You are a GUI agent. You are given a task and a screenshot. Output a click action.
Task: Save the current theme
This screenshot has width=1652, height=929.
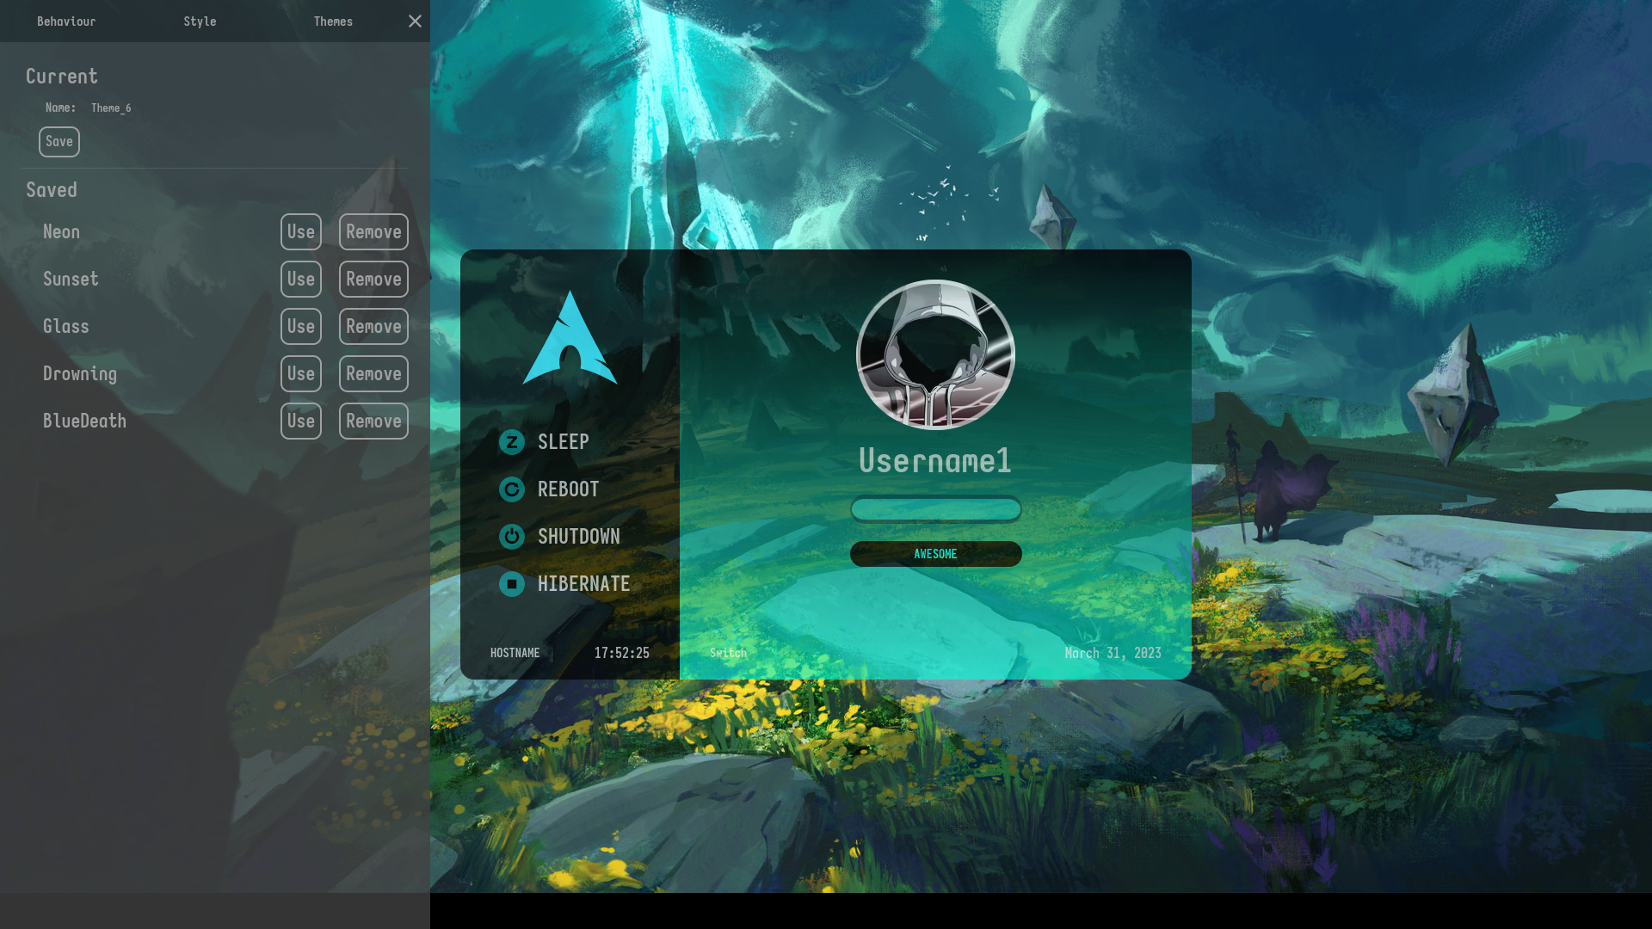coord(59,142)
